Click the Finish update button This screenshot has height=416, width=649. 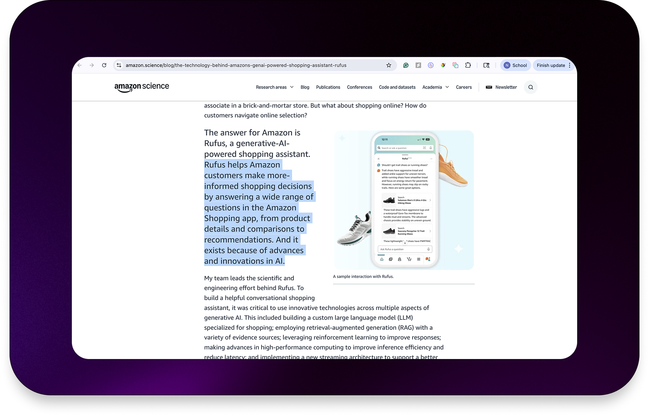tap(551, 65)
